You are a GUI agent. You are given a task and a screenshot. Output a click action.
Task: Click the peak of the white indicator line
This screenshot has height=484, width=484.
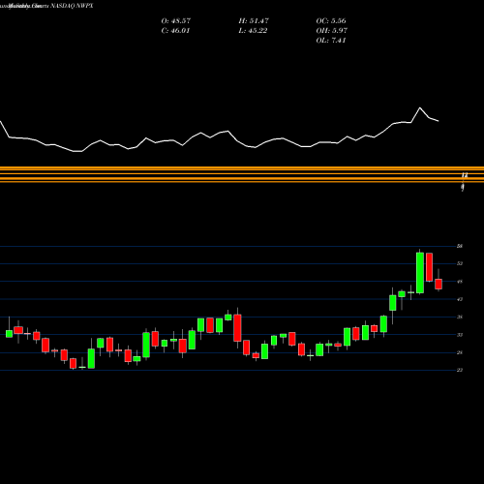(420, 107)
